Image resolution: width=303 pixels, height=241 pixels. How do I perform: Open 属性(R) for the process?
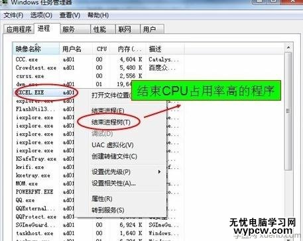(x=102, y=199)
